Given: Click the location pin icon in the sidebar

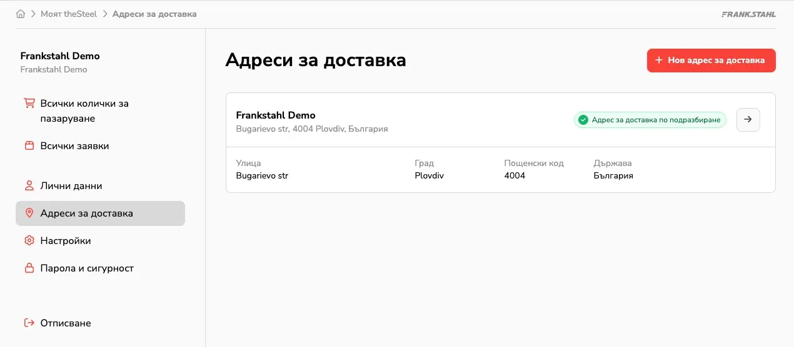Looking at the screenshot, I should (29, 213).
